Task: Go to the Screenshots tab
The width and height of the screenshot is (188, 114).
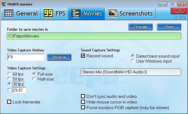Action: click(130, 13)
